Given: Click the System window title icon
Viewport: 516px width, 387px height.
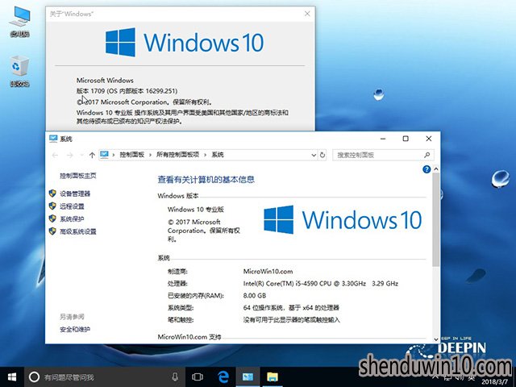Looking at the screenshot, I should pos(53,139).
